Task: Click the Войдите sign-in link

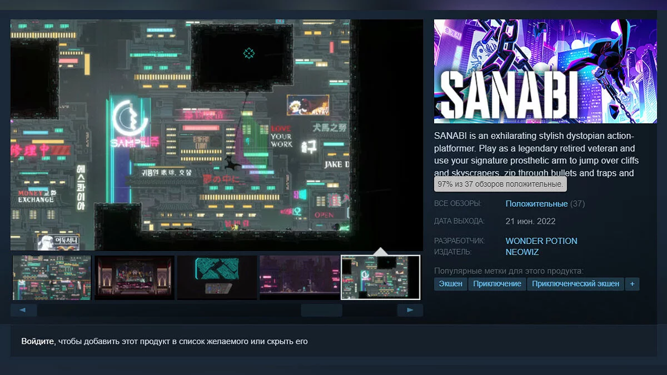Action: [x=38, y=341]
